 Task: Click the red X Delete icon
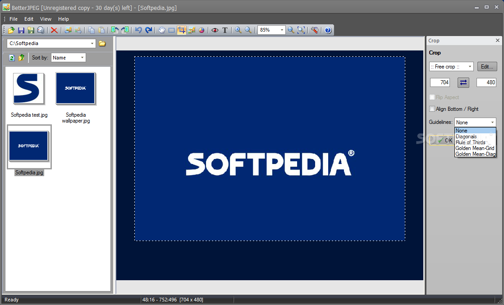[x=54, y=30]
